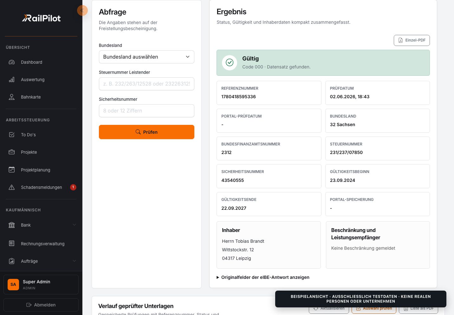Image resolution: width=454 pixels, height=315 pixels.
Task: Click the address line Wittstockstr. 12
Action: pyautogui.click(x=238, y=250)
